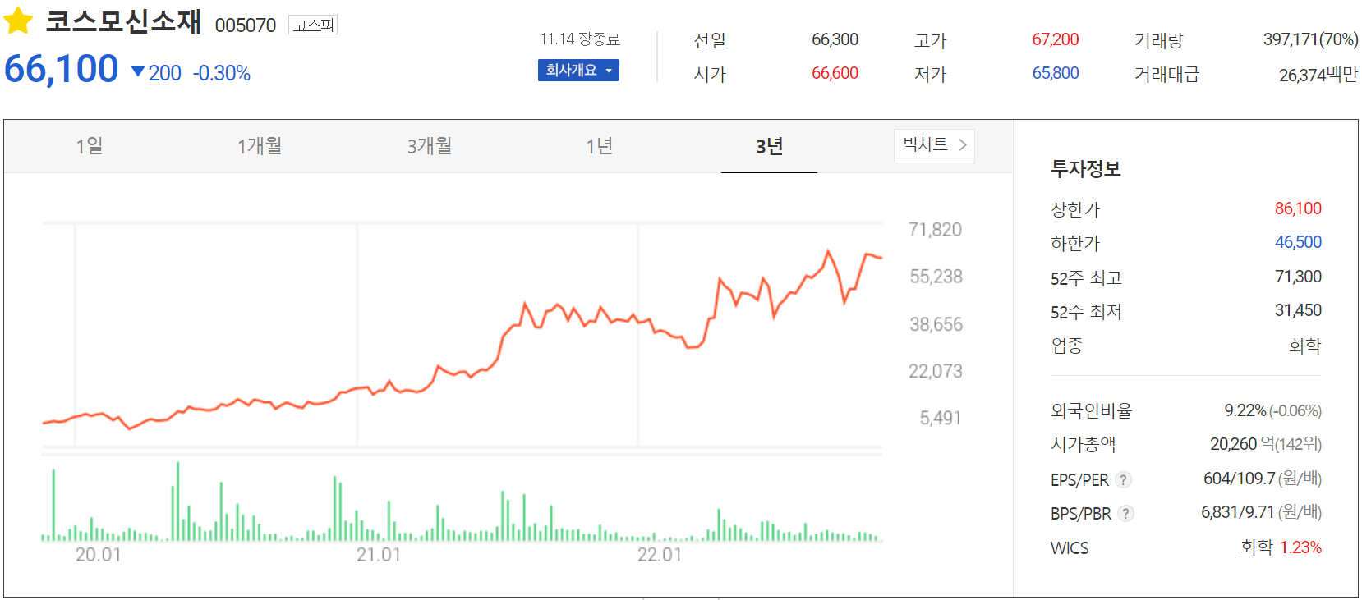
Task: Click the 52주 최저 value 31,450
Action: tap(1298, 310)
